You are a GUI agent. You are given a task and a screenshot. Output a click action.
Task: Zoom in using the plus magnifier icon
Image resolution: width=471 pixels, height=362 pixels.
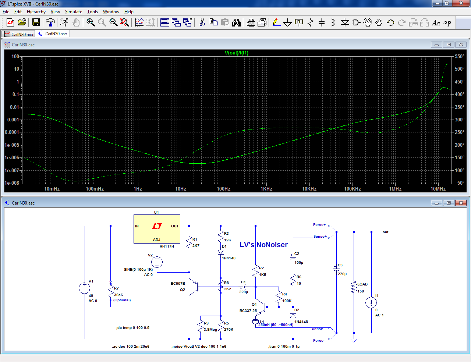click(x=91, y=23)
